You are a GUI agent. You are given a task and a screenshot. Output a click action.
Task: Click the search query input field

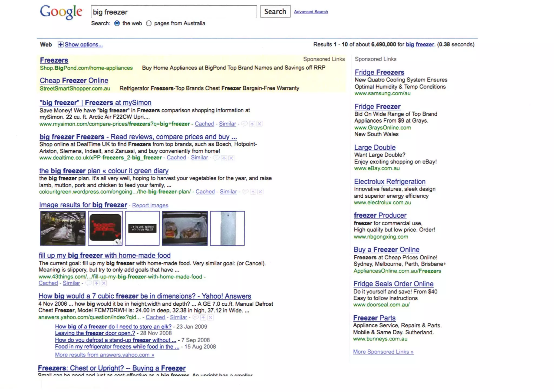(174, 12)
